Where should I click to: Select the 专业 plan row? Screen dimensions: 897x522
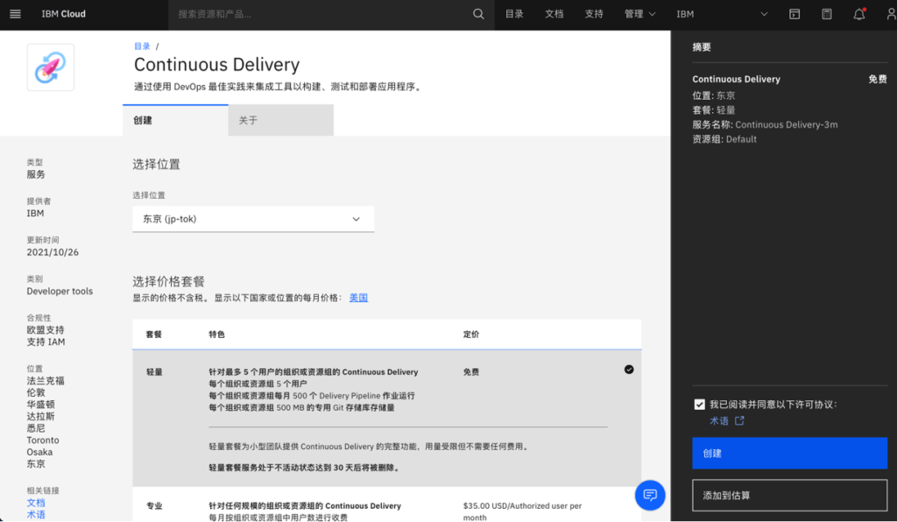(x=386, y=505)
